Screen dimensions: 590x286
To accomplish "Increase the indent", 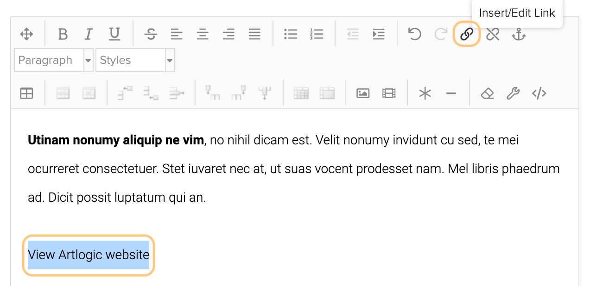I will [x=379, y=34].
